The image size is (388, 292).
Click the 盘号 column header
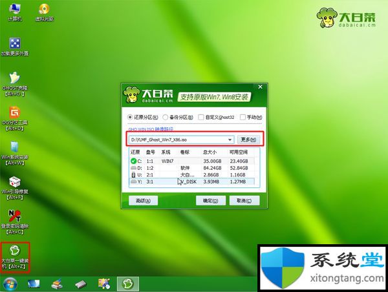(x=150, y=152)
